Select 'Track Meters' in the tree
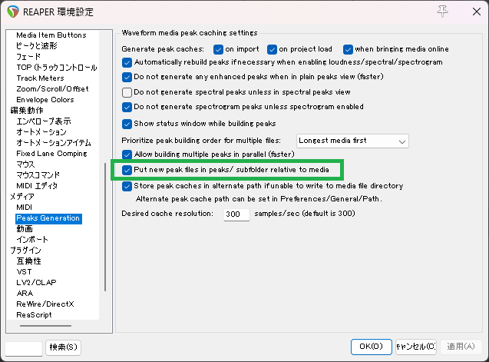Screen dimensions: 489x362 click(40, 78)
